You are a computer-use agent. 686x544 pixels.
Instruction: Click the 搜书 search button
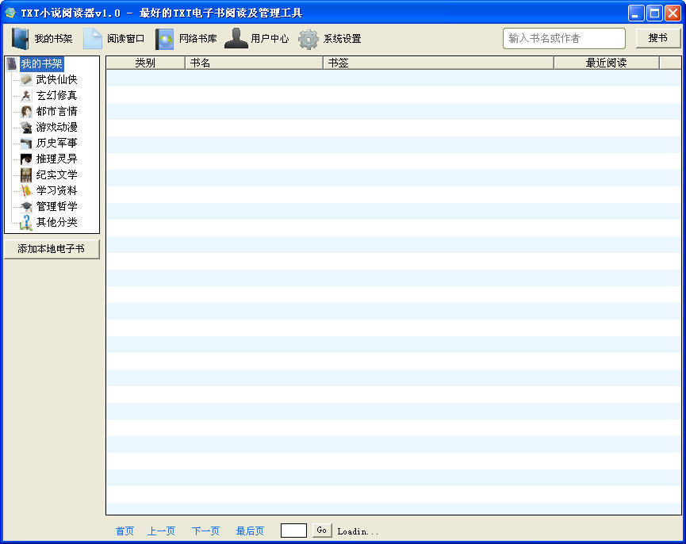[657, 38]
